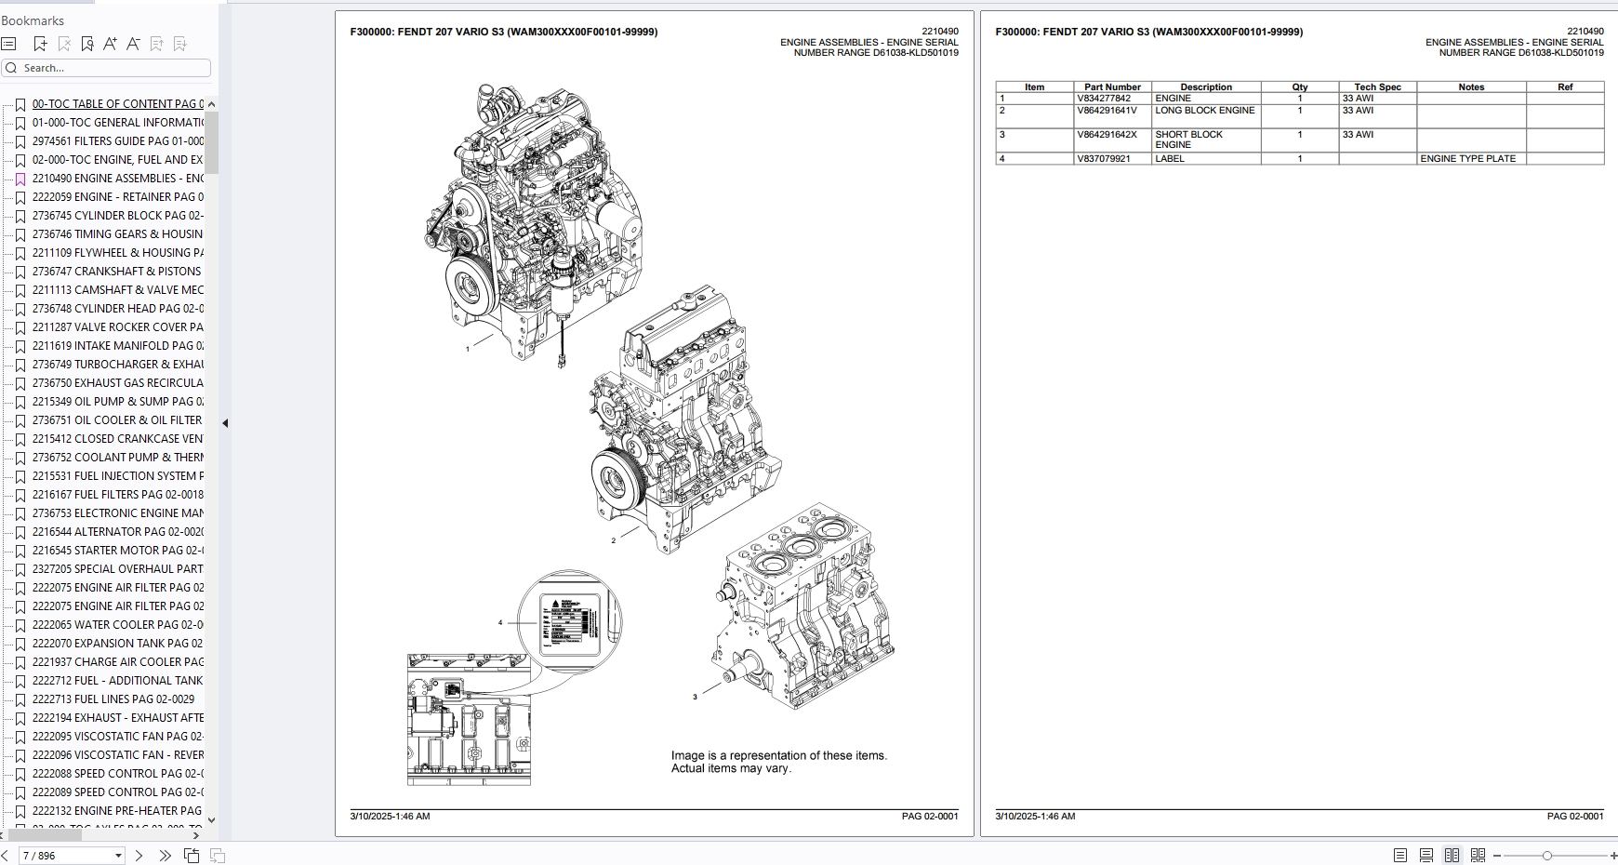Open bookmark 2222059 ENGINE - RETAINER
Image resolution: width=1618 pixels, height=865 pixels.
117,197
